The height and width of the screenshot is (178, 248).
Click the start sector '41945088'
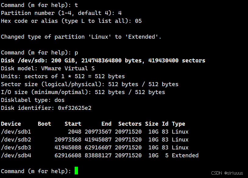(68, 148)
